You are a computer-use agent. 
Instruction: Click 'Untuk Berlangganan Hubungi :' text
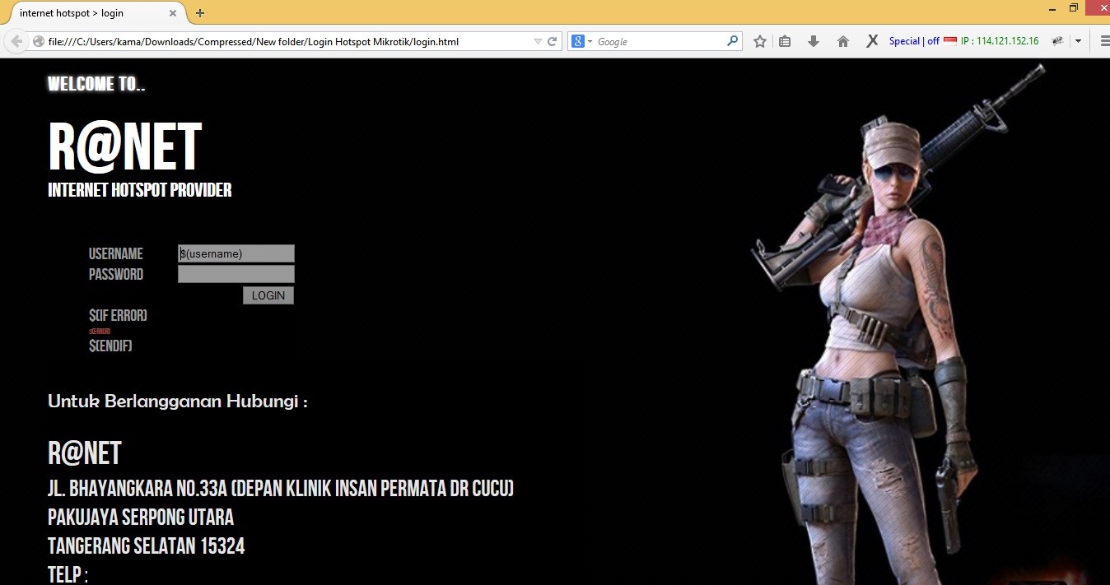pyautogui.click(x=178, y=402)
